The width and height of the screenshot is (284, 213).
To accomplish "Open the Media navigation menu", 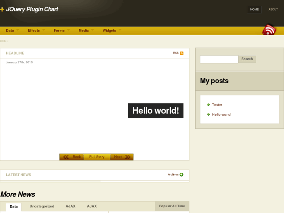I will point(84,30).
